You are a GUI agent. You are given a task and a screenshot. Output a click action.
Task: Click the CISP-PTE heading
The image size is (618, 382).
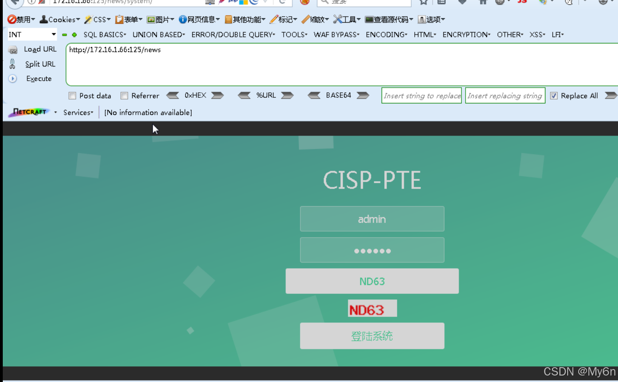pos(372,180)
